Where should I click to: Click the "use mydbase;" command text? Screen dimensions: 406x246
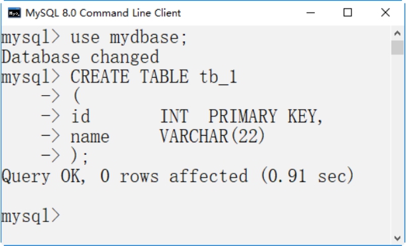tap(129, 38)
